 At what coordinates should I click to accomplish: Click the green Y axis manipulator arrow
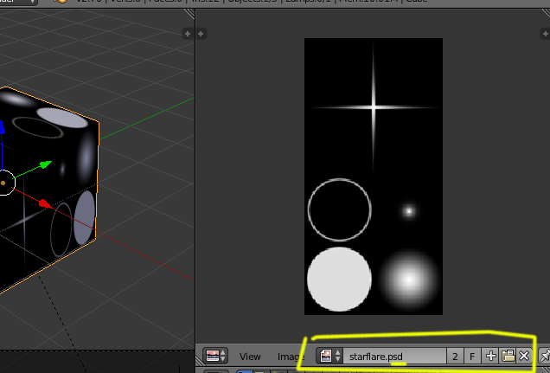(46, 164)
